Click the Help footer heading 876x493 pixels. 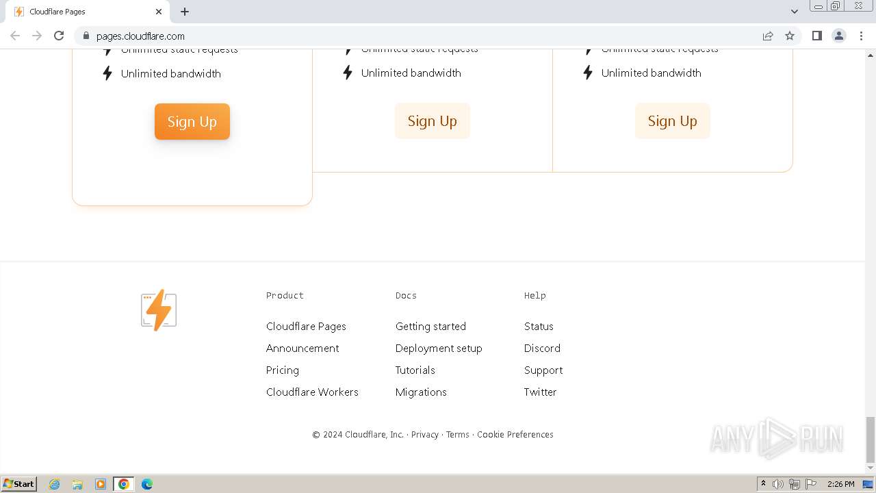point(535,295)
